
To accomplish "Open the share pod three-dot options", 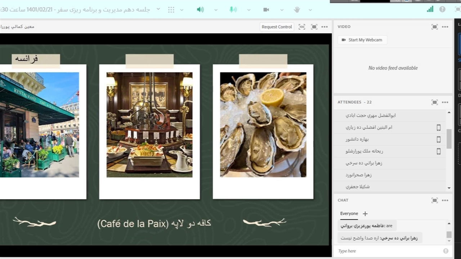I will pos(325,27).
